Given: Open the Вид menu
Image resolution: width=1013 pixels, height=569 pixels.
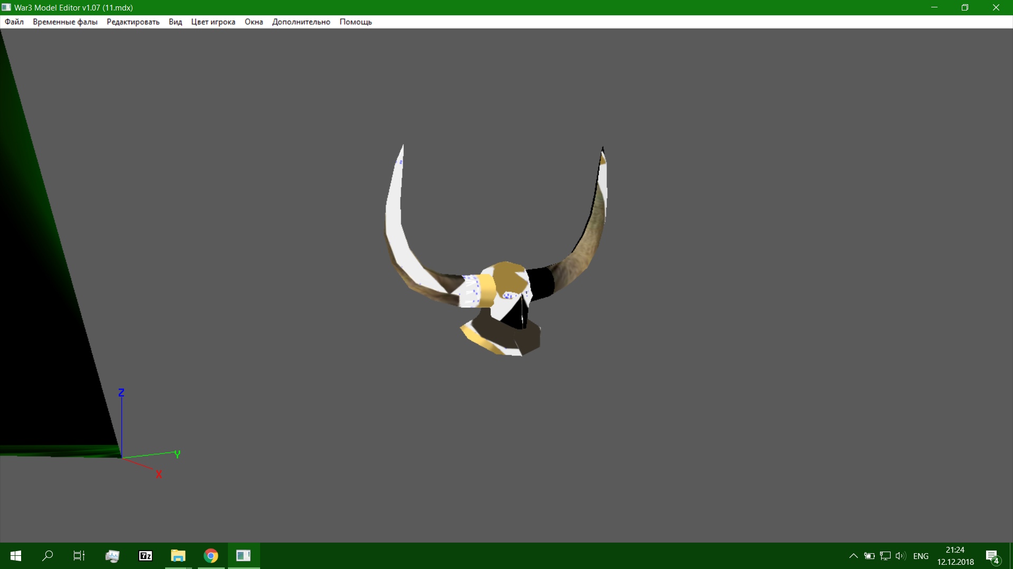Looking at the screenshot, I should click(x=175, y=22).
